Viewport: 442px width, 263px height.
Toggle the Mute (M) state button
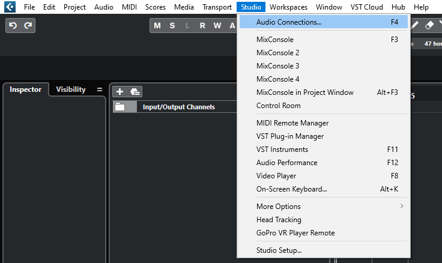click(157, 26)
